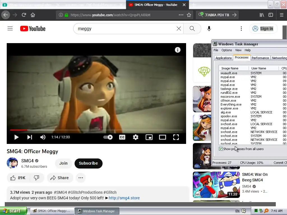The height and width of the screenshot is (215, 287).
Task: Select the wuauclt.exe process row
Action: [253, 73]
